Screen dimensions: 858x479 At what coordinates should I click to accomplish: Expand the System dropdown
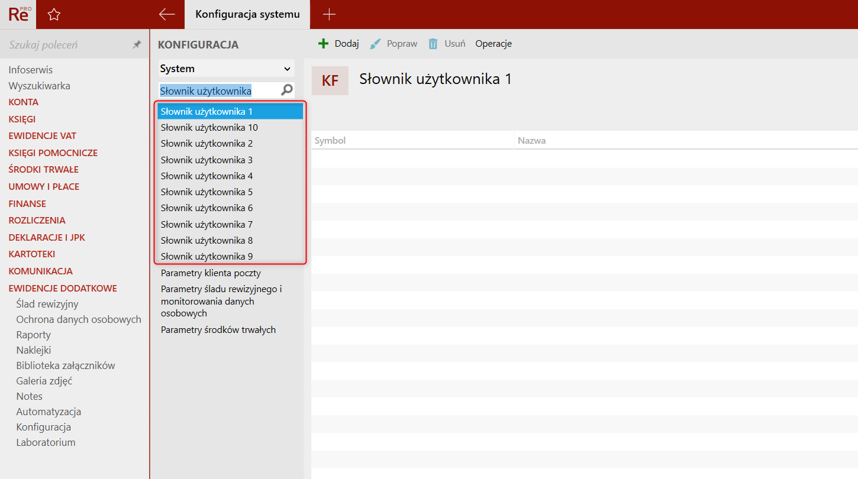click(x=226, y=69)
